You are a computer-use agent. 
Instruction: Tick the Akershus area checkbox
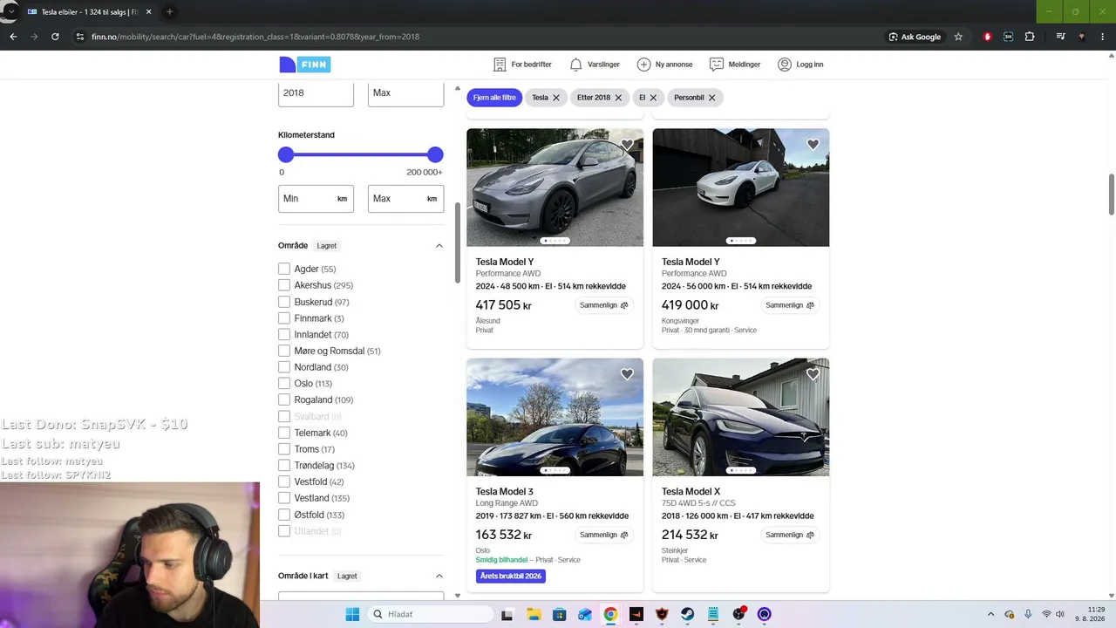[284, 285]
